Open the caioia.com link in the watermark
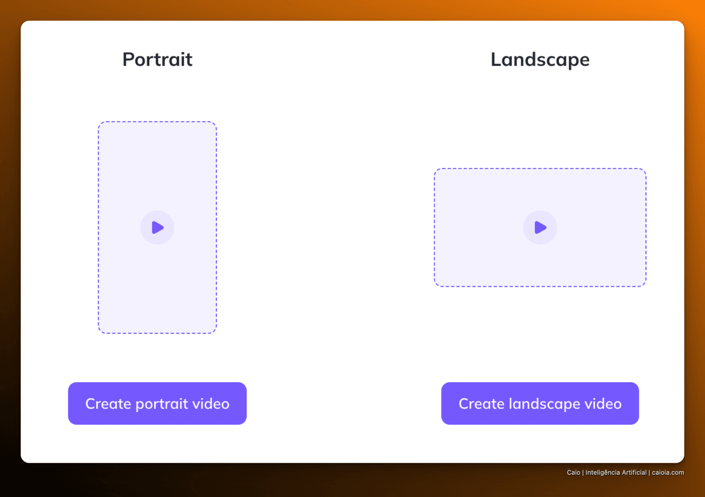The width and height of the screenshot is (705, 497). coord(668,472)
